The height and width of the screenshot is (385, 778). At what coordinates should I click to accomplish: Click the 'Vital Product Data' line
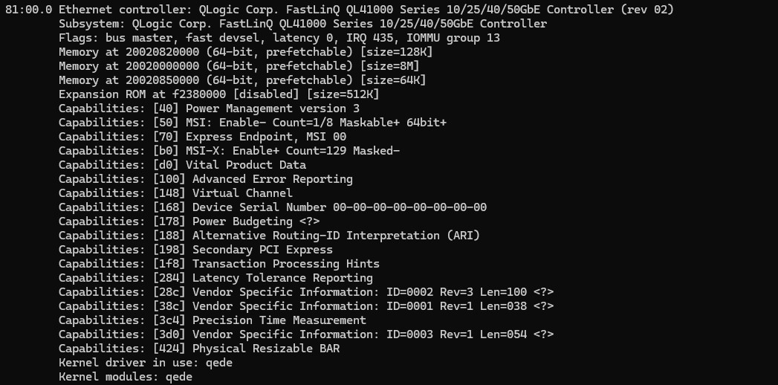tap(182, 165)
